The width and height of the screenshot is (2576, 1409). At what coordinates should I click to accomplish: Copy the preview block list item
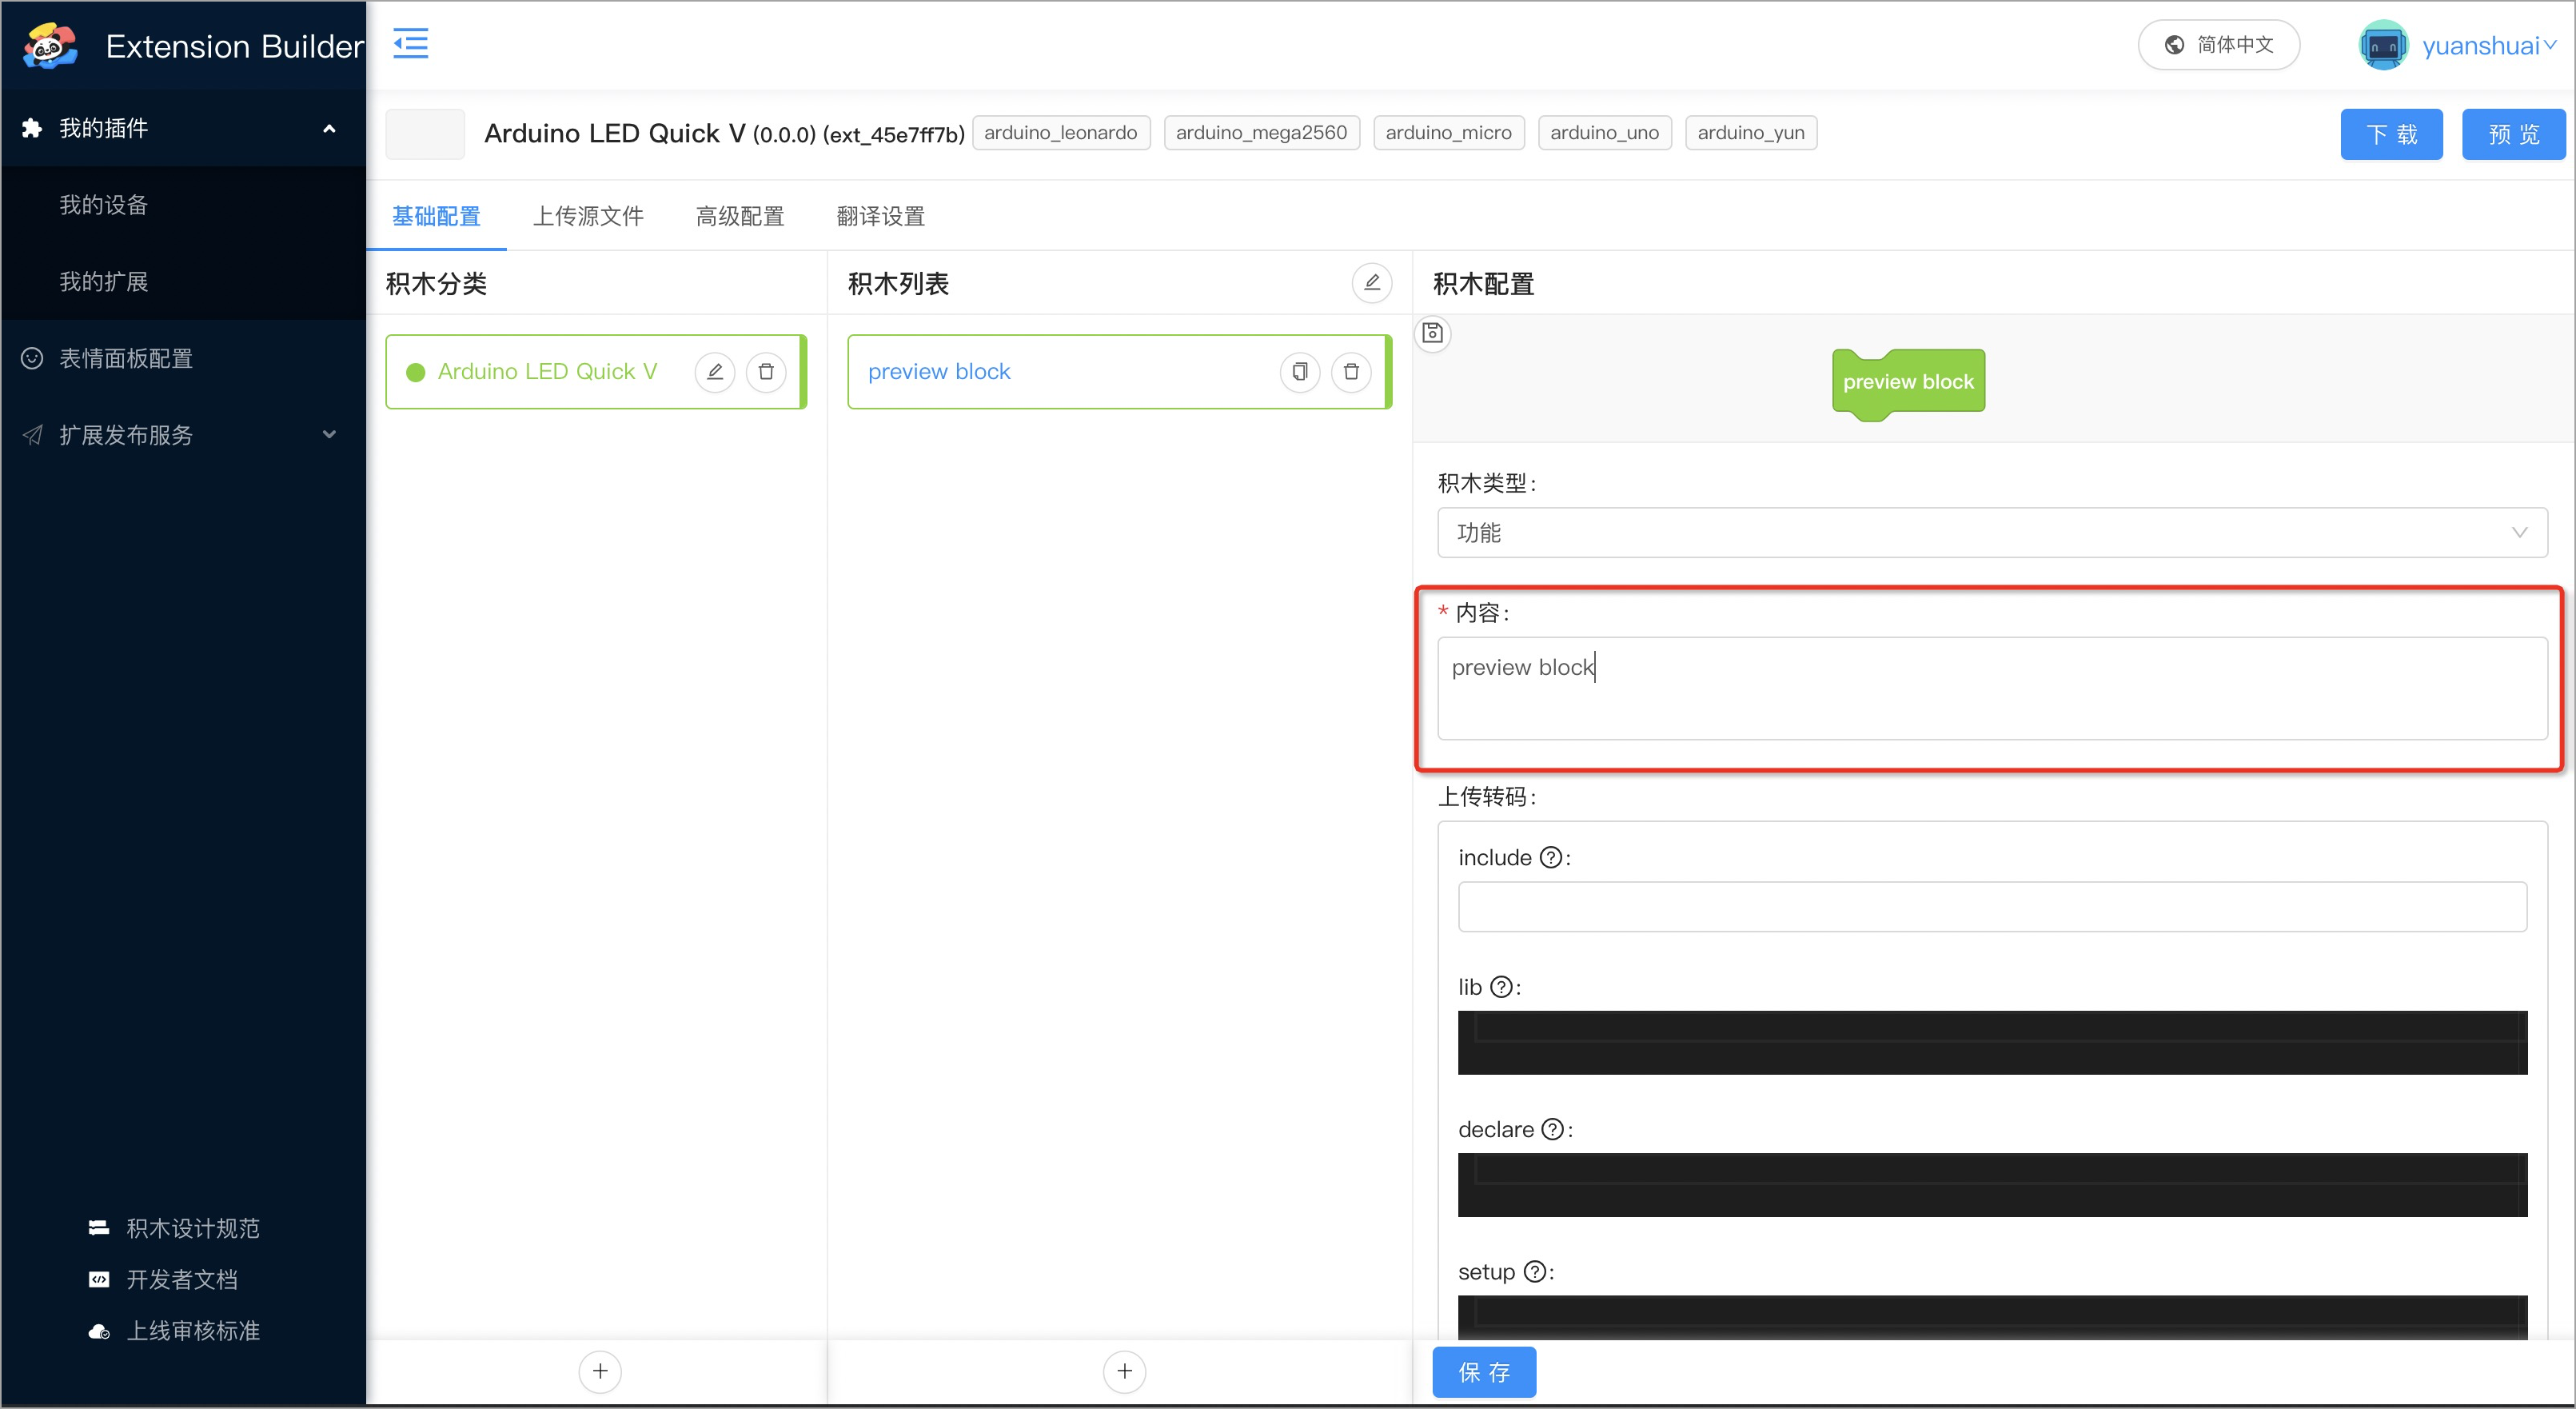(x=1299, y=372)
